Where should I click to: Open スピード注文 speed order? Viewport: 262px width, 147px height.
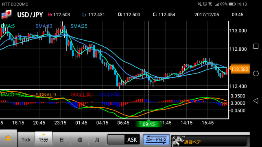[x=156, y=140]
